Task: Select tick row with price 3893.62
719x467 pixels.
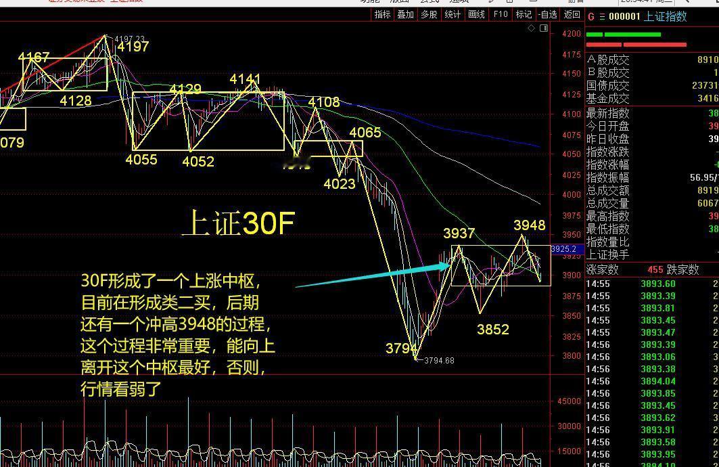Action: click(652, 418)
